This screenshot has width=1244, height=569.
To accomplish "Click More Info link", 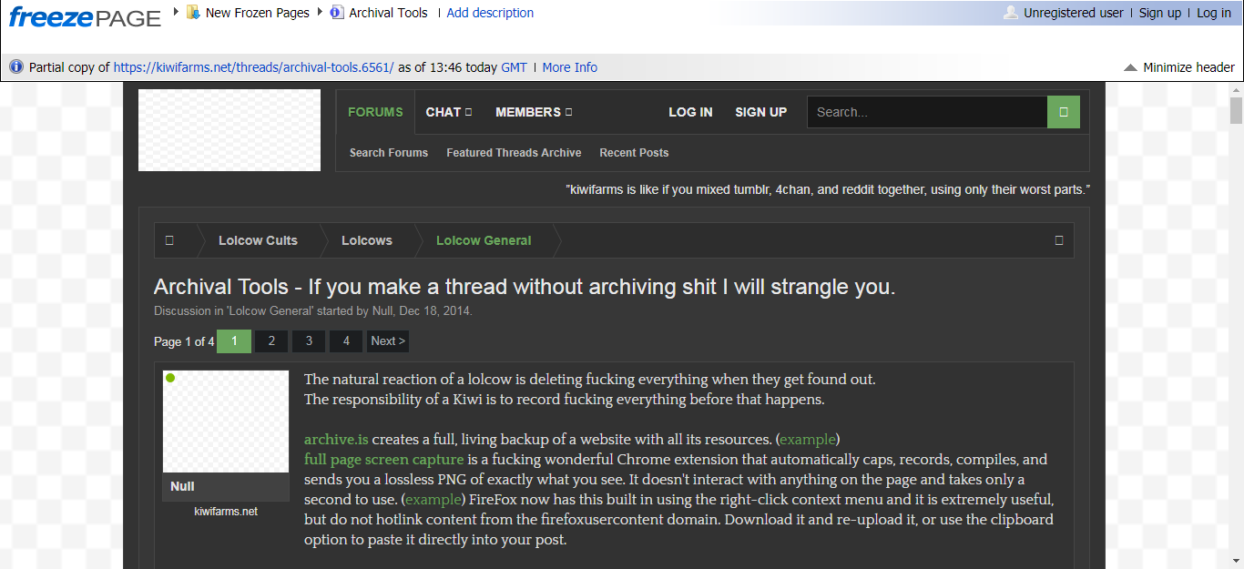I will pyautogui.click(x=570, y=67).
